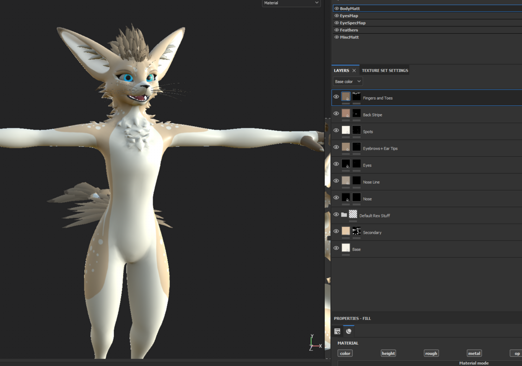This screenshot has width=522, height=366.
Task: Select Fingers and Toes fill thumbnail
Action: pyautogui.click(x=346, y=97)
